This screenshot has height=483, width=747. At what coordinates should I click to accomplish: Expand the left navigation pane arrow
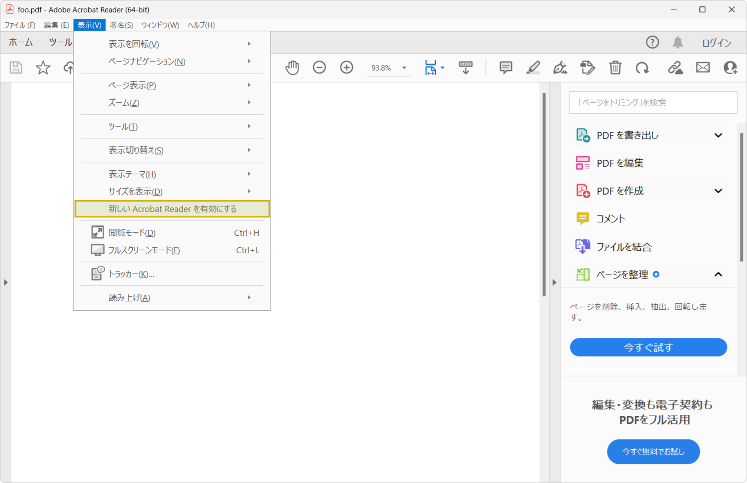pos(5,282)
